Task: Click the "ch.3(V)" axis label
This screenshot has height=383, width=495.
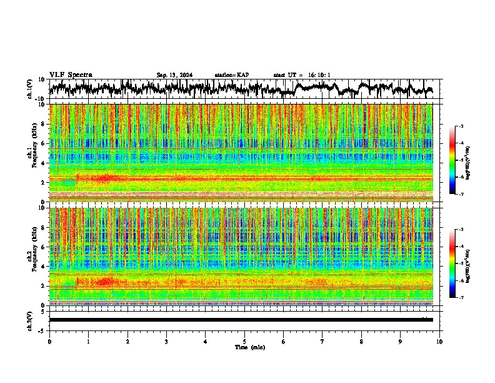Action: click(30, 321)
